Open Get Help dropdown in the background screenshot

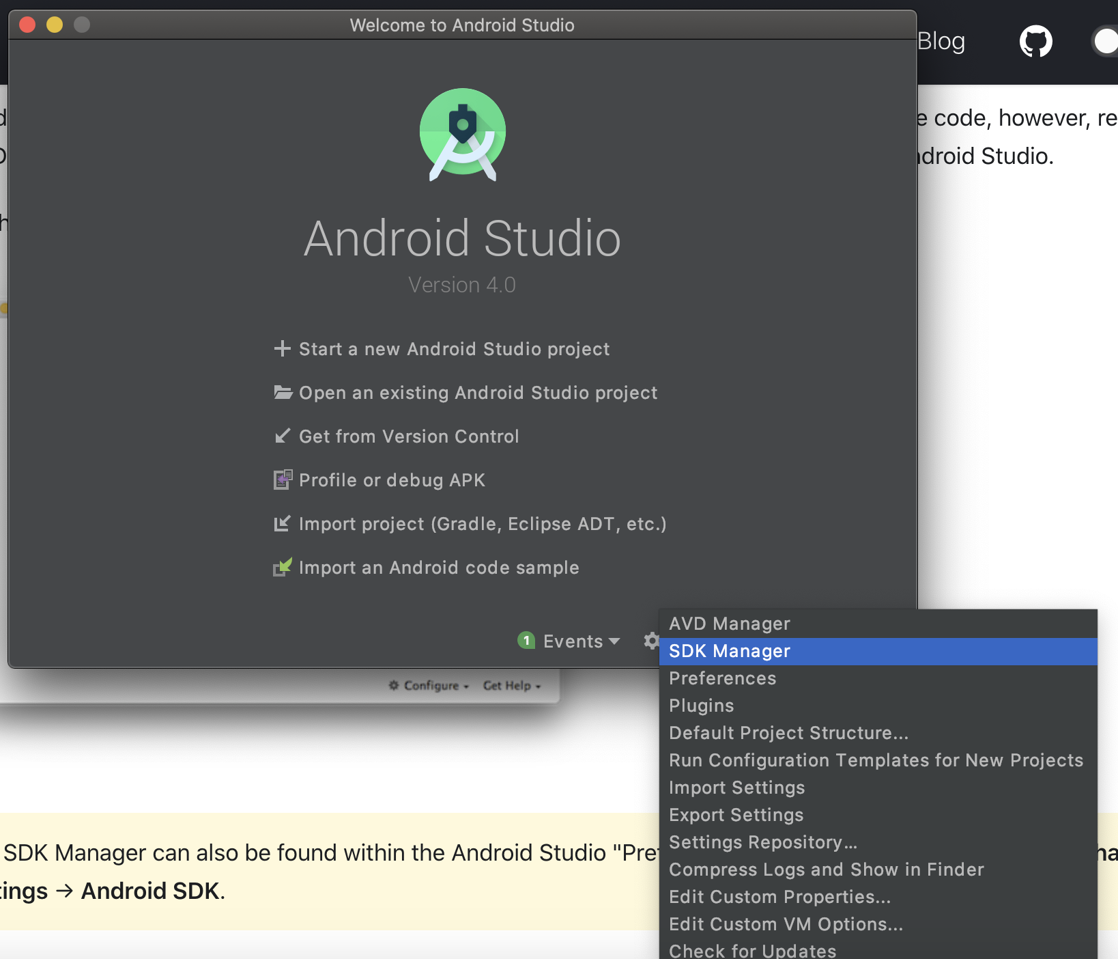(x=512, y=685)
